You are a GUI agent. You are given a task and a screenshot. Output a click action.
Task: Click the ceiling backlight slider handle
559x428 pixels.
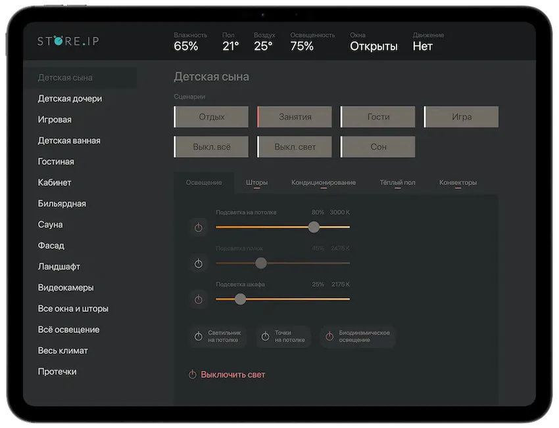point(314,227)
